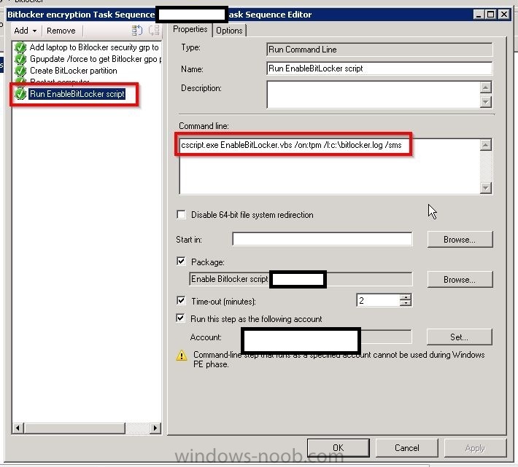Toggle Disable 64-bit file system redirection
This screenshot has height=467, width=518.
click(182, 215)
